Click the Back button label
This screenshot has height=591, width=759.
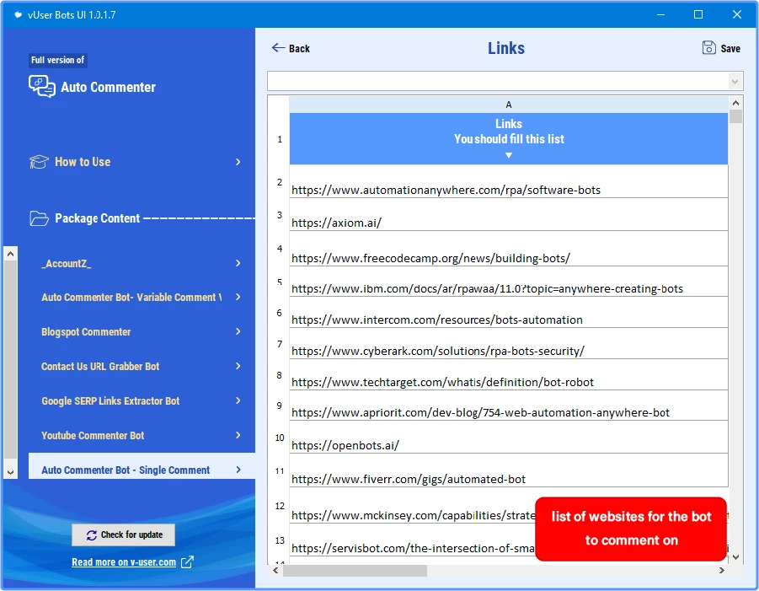pos(299,48)
